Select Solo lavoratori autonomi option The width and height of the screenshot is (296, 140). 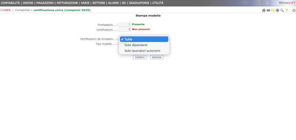[142, 51]
